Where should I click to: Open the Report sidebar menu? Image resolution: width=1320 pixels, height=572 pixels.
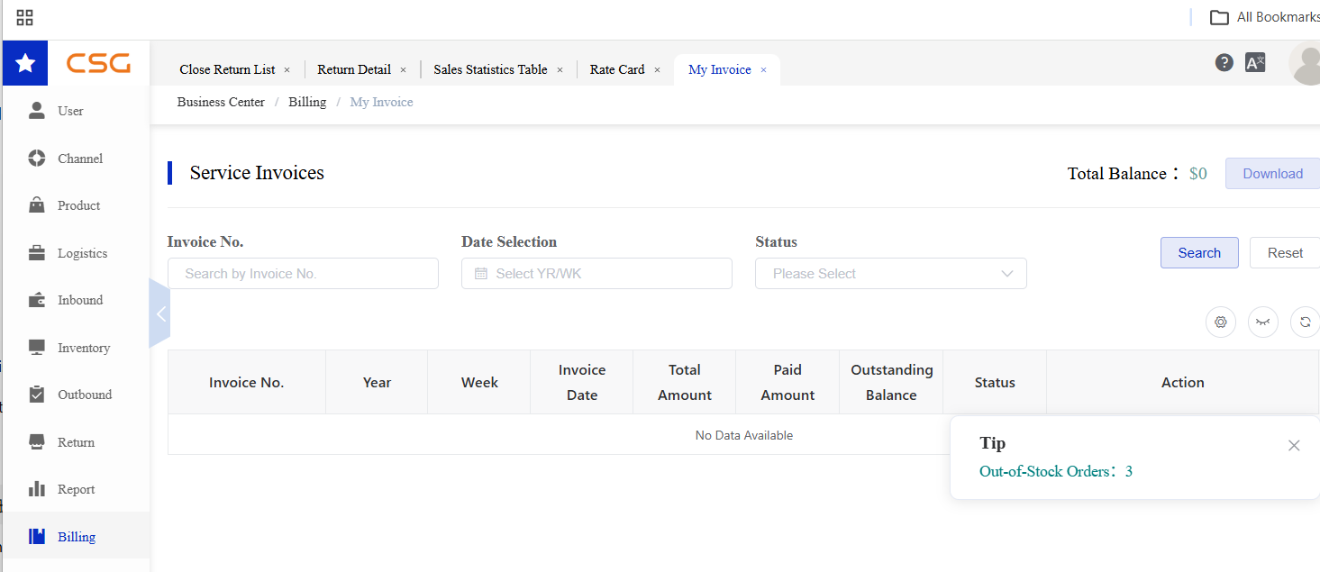click(x=76, y=489)
